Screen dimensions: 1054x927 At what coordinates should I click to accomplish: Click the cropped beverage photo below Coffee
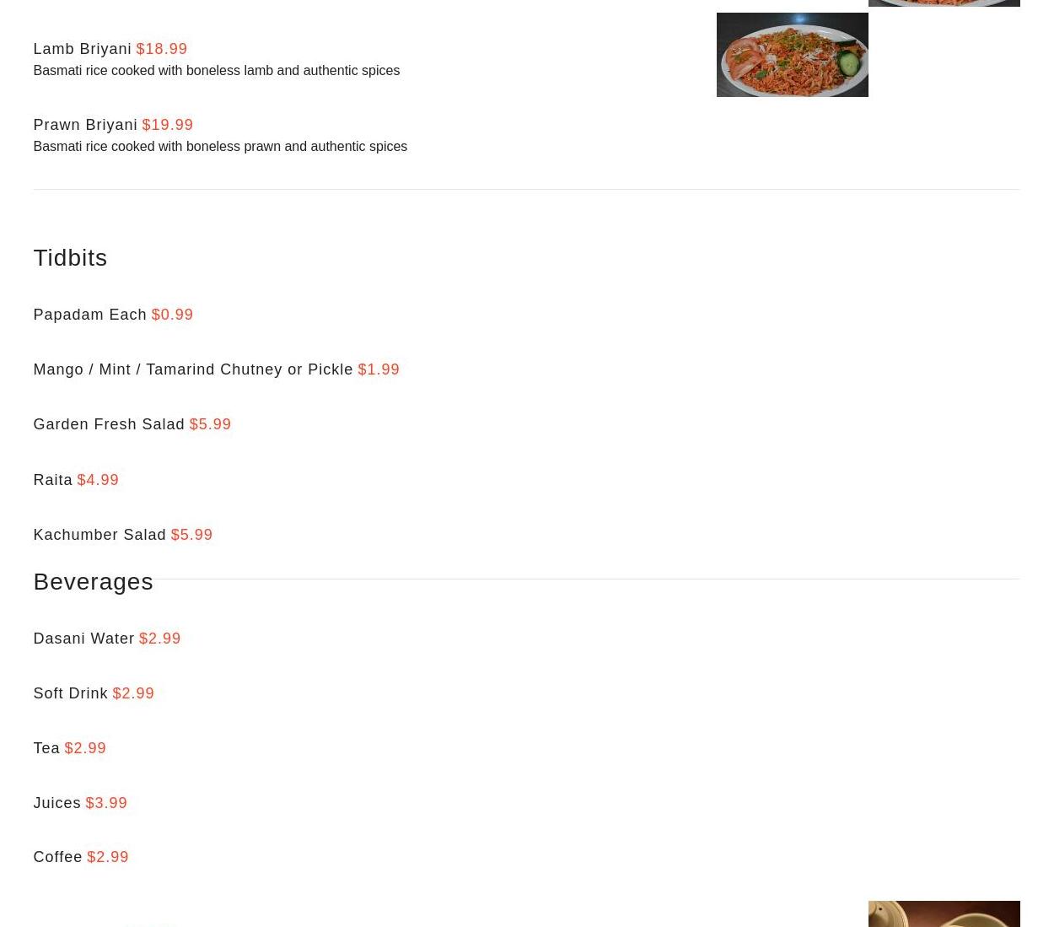[944, 914]
